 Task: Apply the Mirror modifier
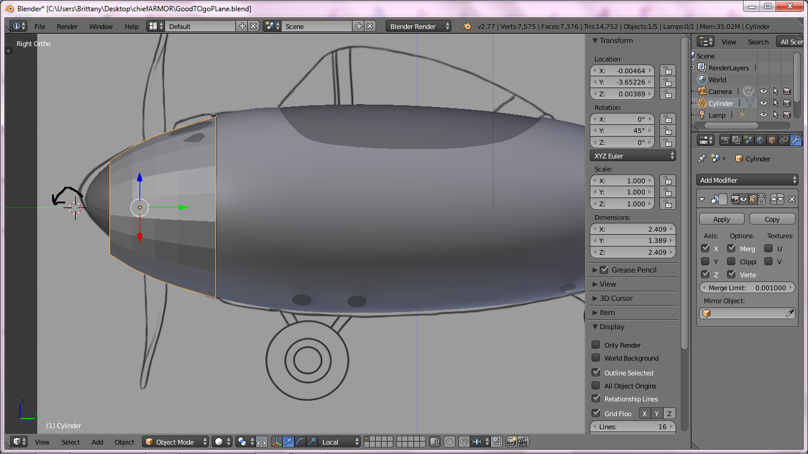(721, 219)
